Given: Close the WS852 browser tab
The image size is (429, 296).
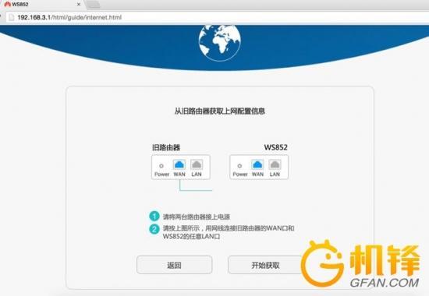Looking at the screenshot, I should click(x=79, y=5).
